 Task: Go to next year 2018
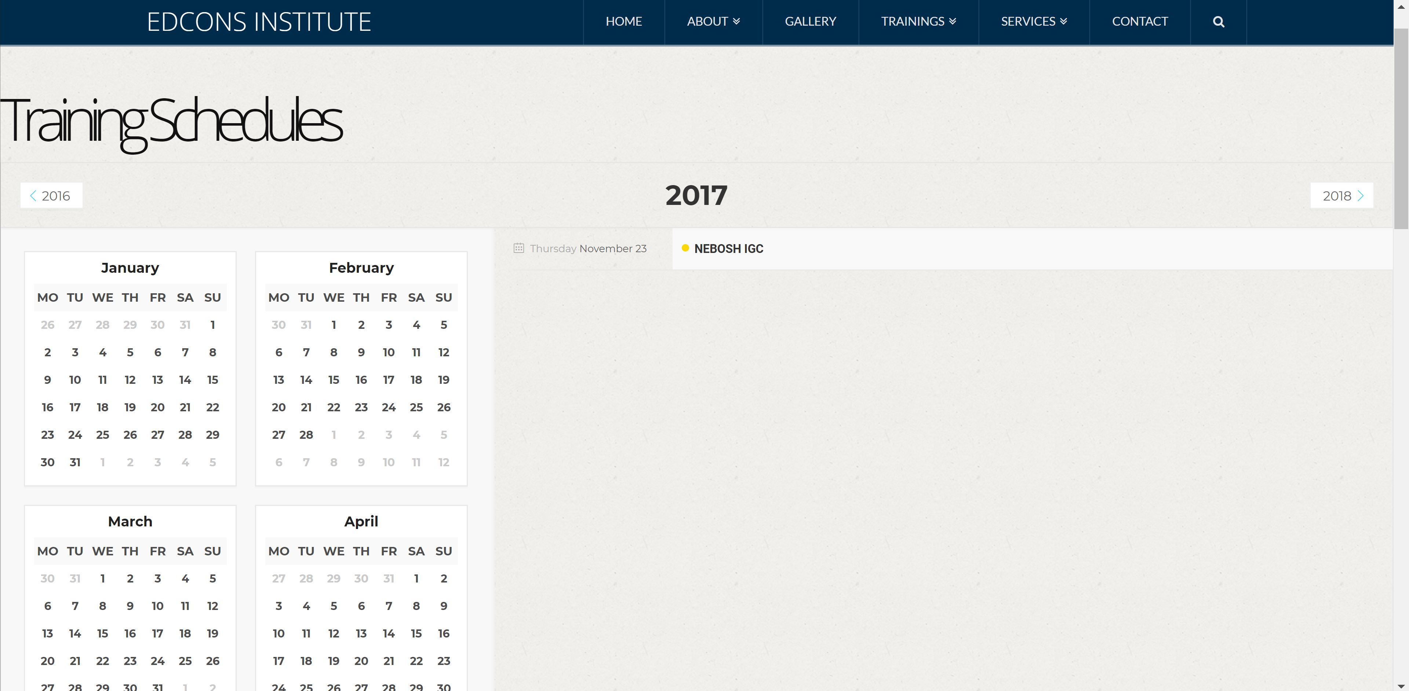click(1341, 195)
